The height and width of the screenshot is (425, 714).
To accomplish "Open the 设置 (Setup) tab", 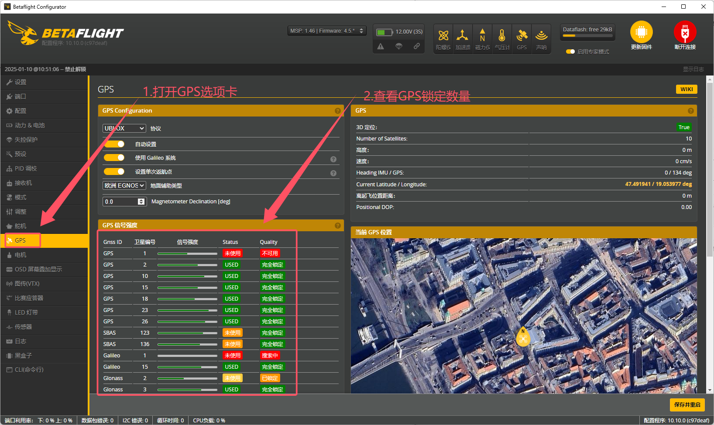I will [44, 82].
